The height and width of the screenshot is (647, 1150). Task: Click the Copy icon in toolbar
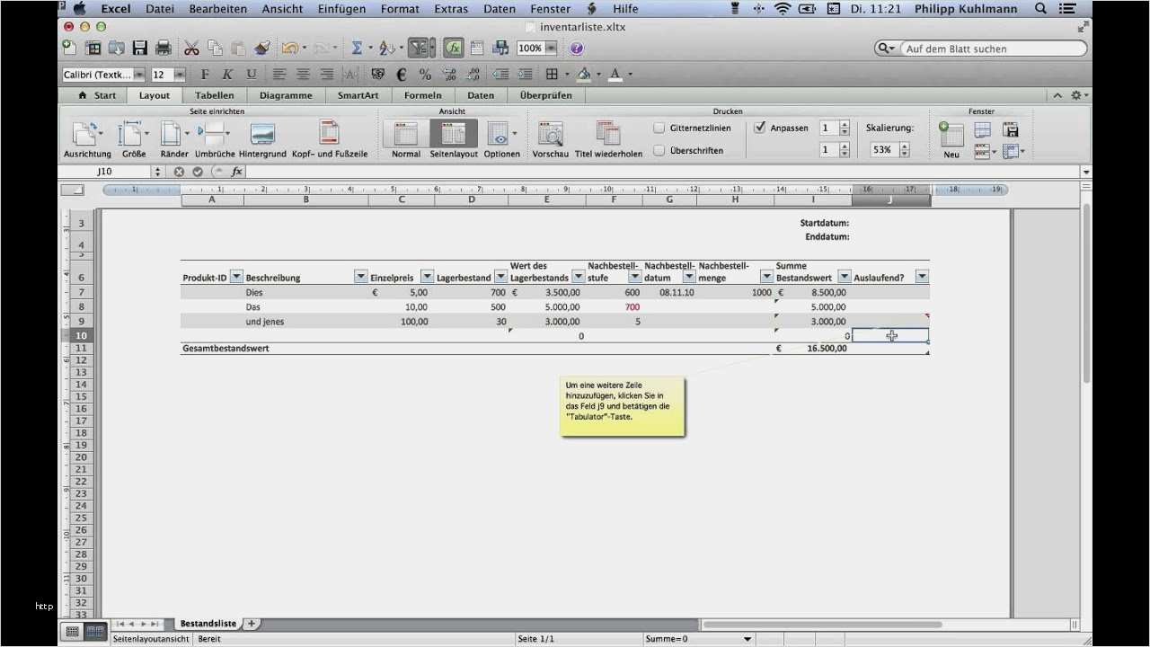point(215,48)
